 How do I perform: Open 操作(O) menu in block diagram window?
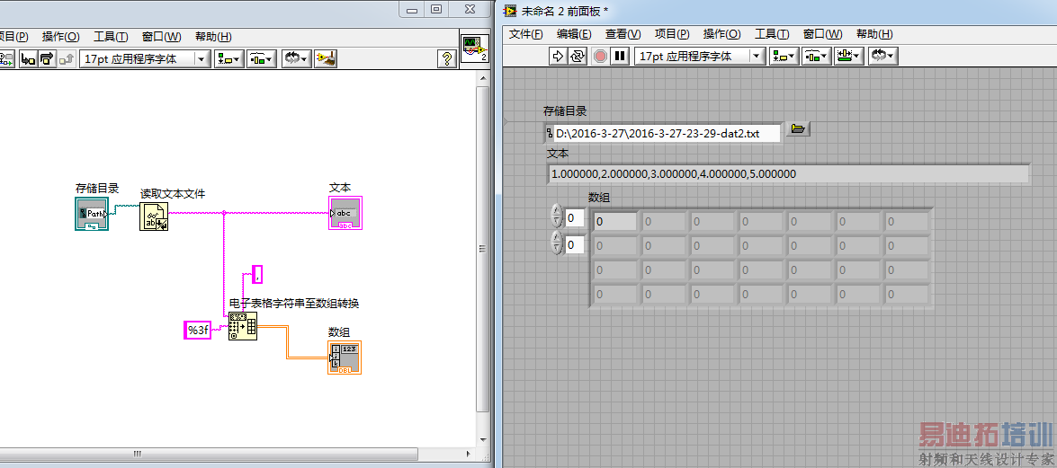point(60,37)
